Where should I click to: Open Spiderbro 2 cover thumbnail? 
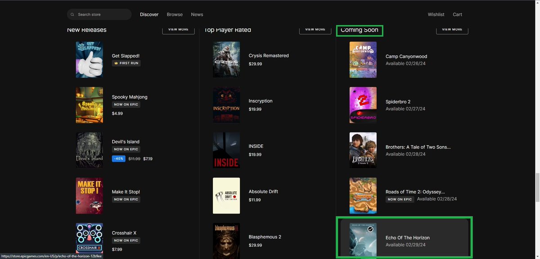click(x=363, y=105)
